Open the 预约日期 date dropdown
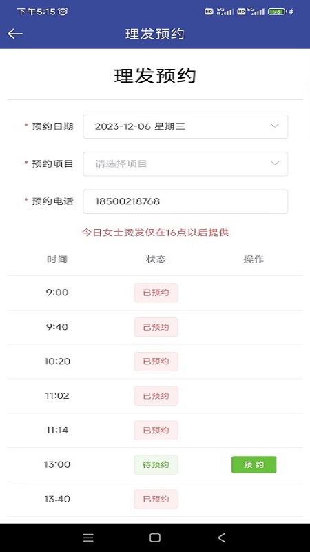Image resolution: width=310 pixels, height=552 pixels. [185, 126]
